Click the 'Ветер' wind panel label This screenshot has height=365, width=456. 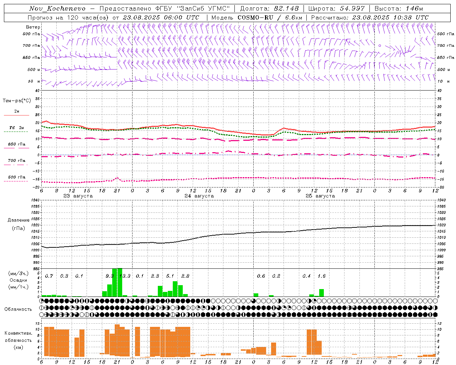tap(33, 27)
